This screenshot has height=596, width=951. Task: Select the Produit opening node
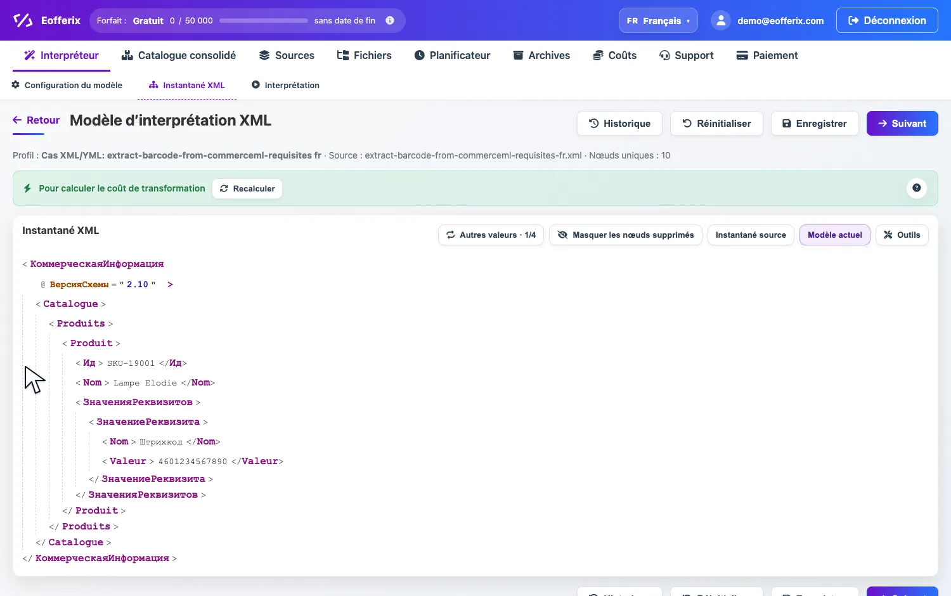[91, 343]
